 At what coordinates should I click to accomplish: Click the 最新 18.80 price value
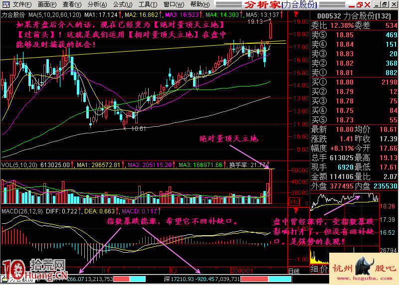click(x=345, y=129)
